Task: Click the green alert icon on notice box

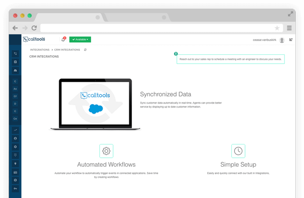Action: click(176, 54)
